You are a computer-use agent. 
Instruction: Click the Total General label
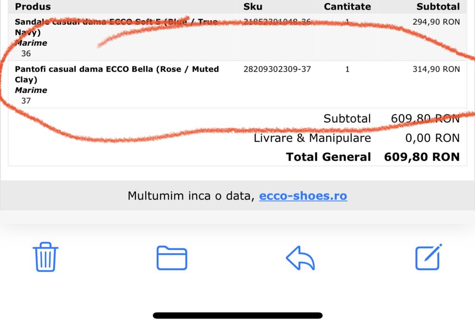point(328,157)
